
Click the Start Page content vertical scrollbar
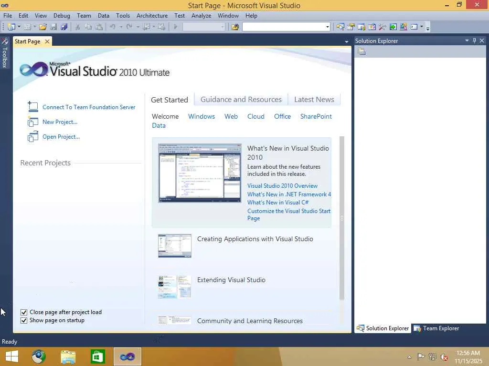tap(342, 218)
